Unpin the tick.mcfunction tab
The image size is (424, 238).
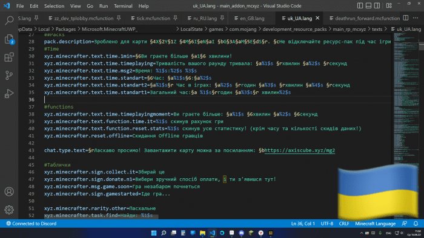(x=175, y=18)
